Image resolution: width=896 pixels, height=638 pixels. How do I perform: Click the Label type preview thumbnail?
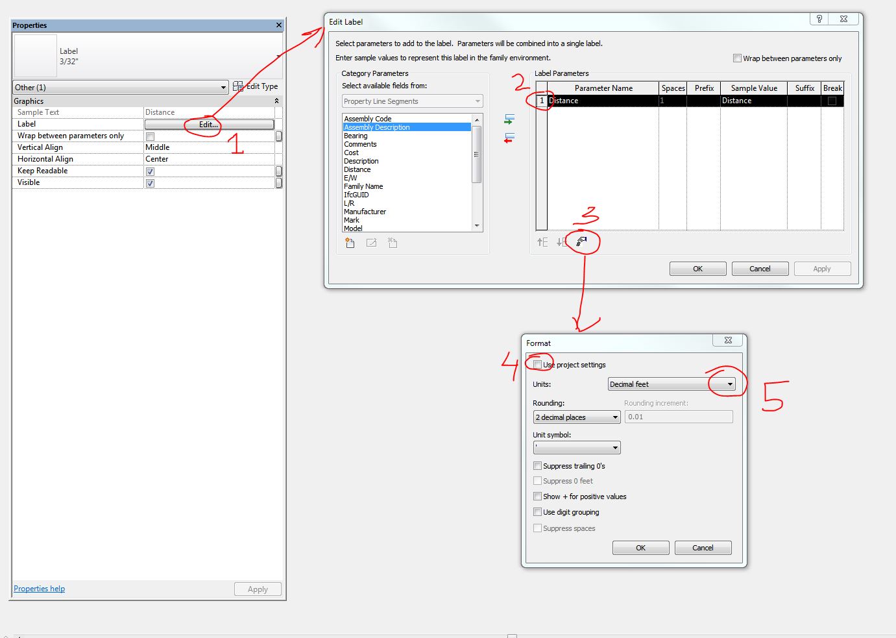(x=36, y=56)
